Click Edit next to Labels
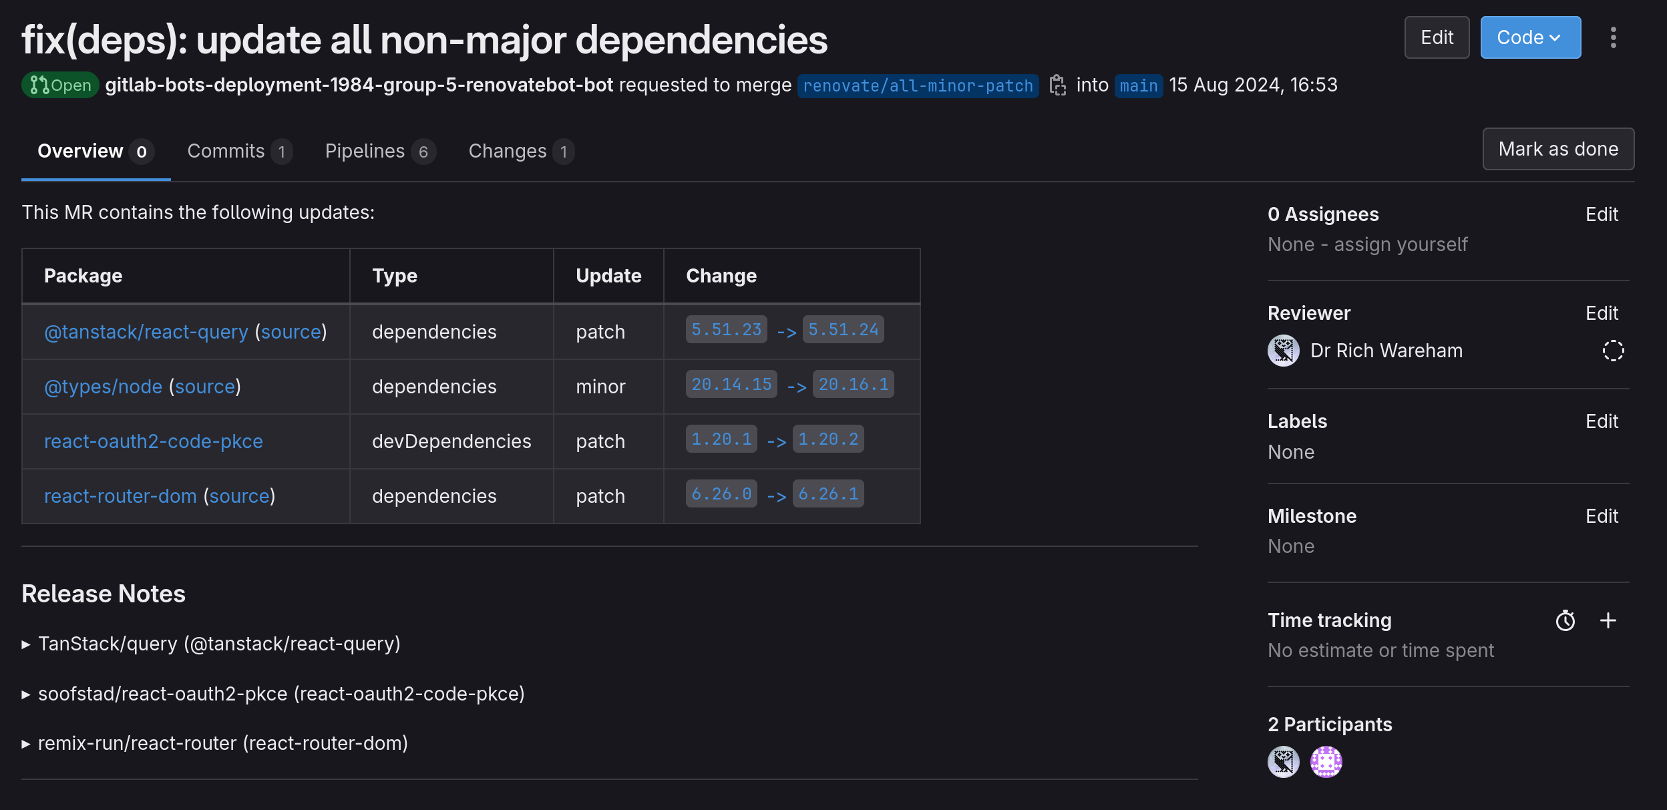 click(x=1602, y=421)
